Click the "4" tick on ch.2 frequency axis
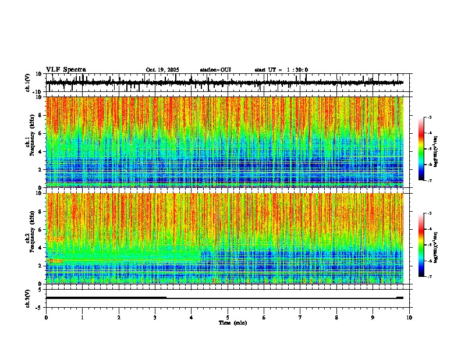The image size is (461, 356). coord(40,248)
